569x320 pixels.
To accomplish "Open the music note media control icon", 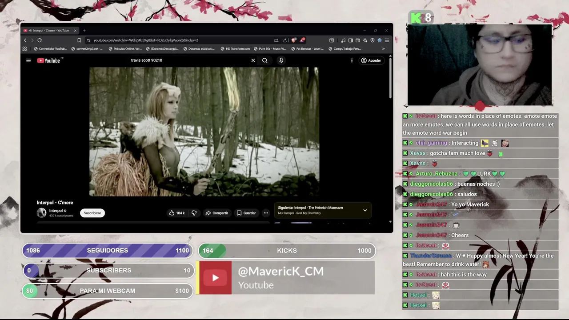I will [x=343, y=40].
